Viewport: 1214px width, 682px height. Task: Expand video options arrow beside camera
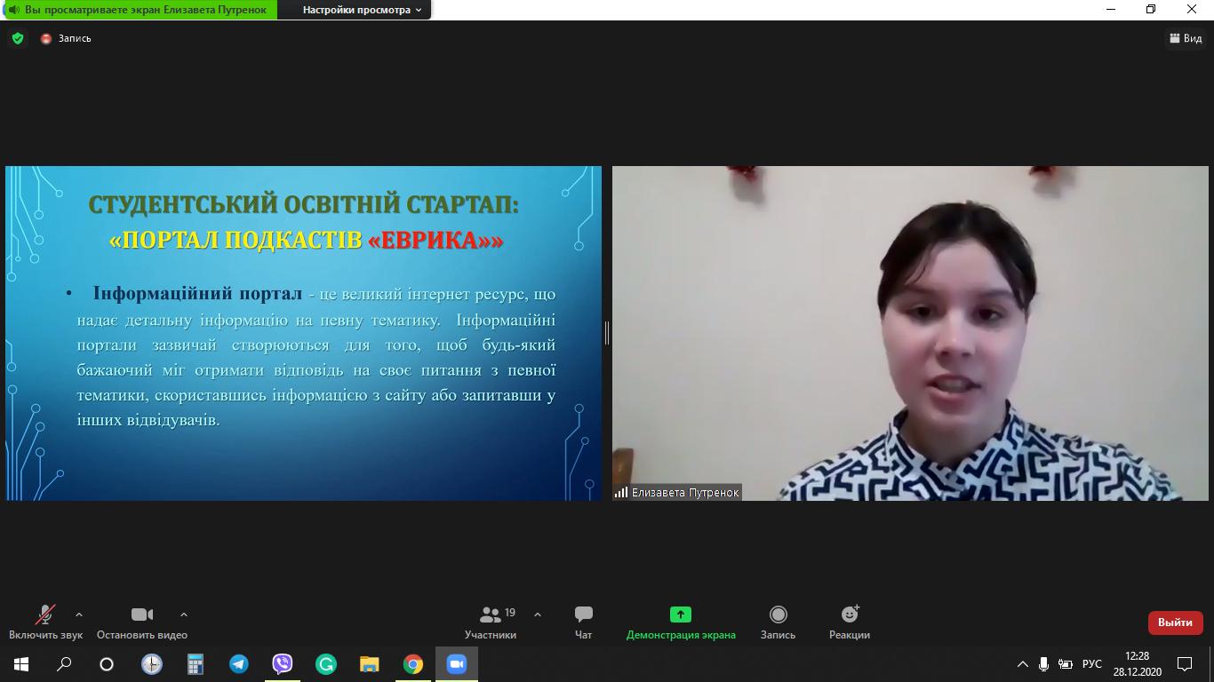coord(184,615)
